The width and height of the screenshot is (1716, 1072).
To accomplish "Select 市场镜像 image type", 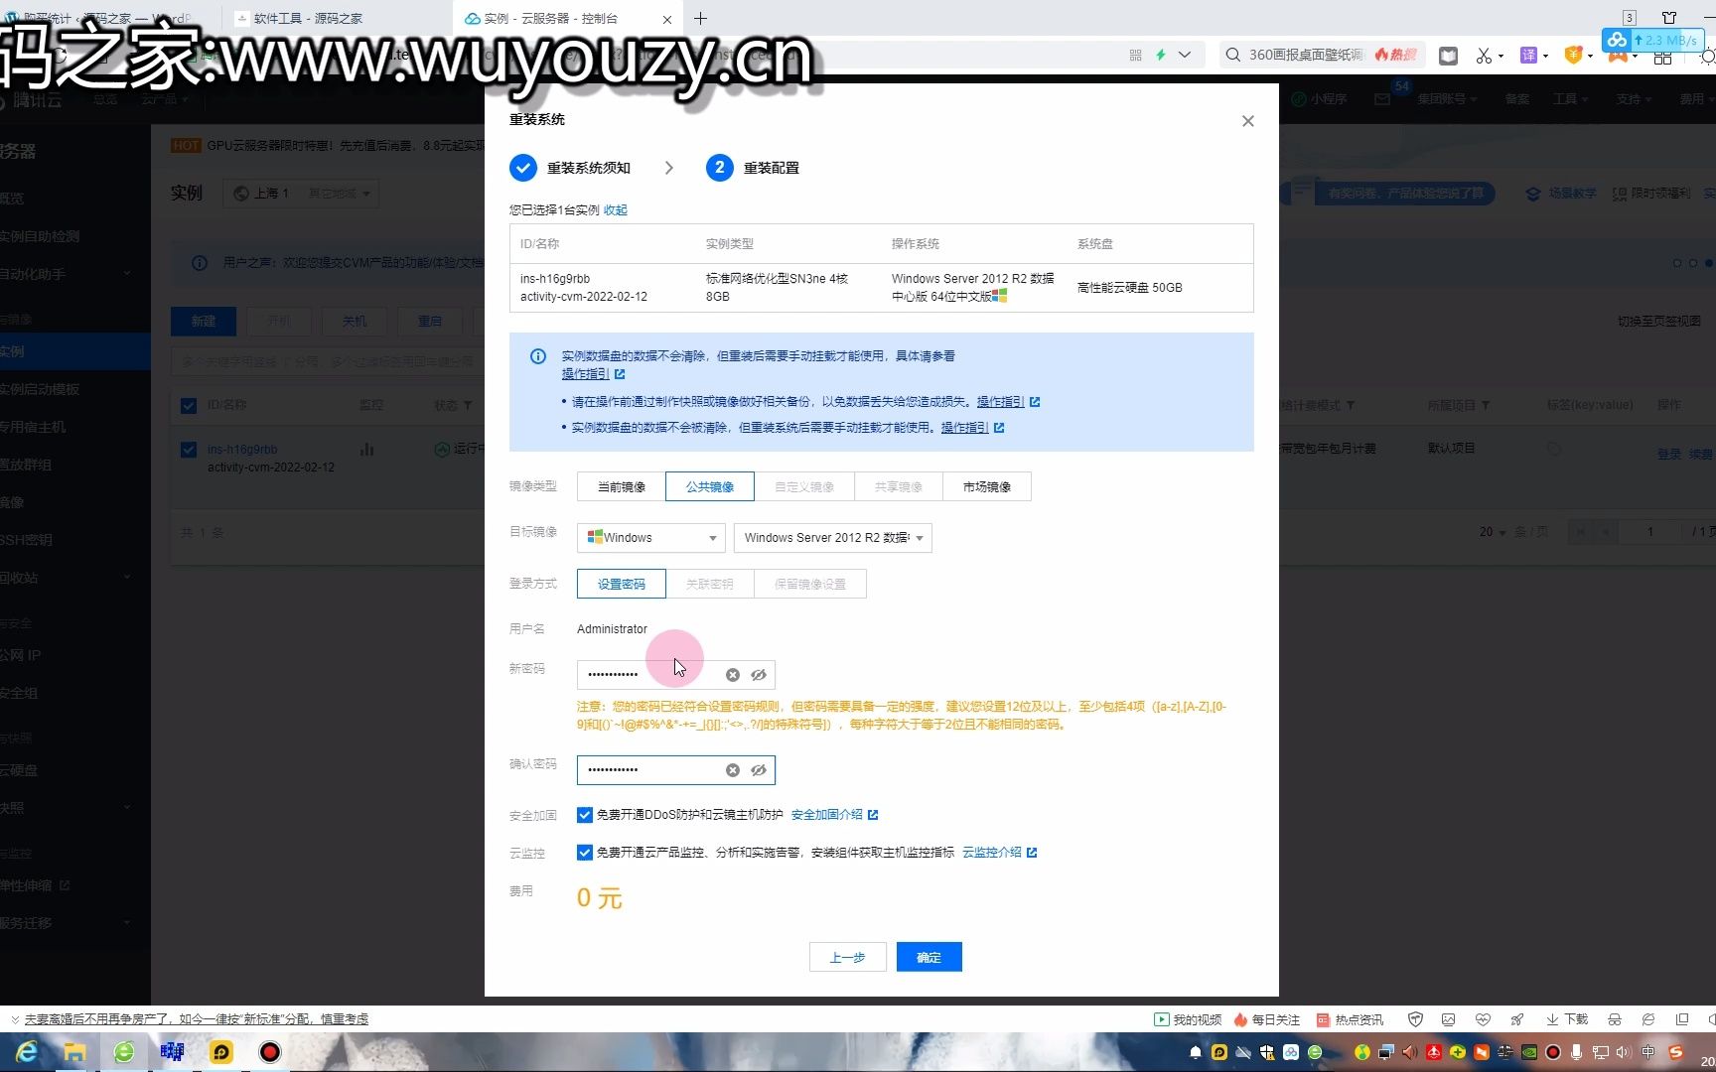I will (987, 486).
